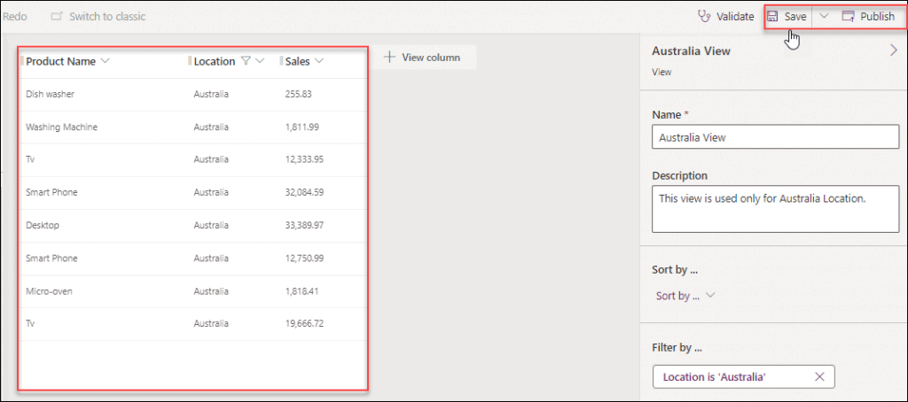Click Switch to classic
Viewport: 908px width, 402px height.
(x=98, y=17)
